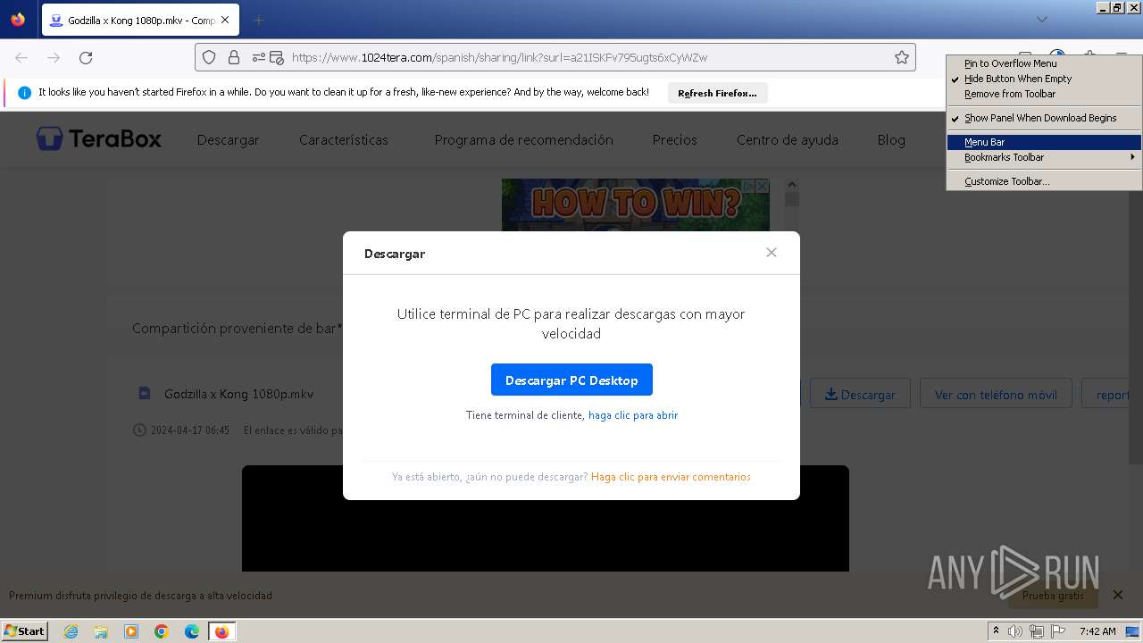The image size is (1143, 643).
Task: Click 'haga clic para abrir' link
Action: pyautogui.click(x=633, y=415)
